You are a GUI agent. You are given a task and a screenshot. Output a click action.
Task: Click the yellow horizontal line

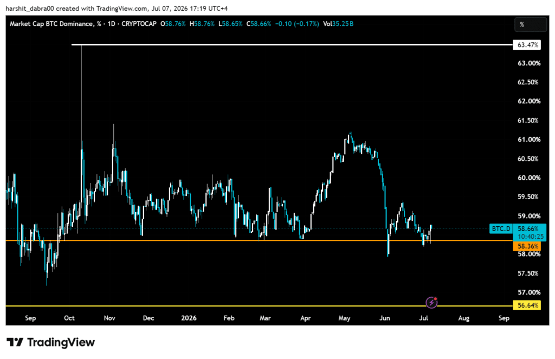259,305
